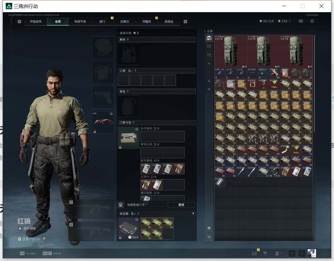Viewport: 334px width, 261px height.
Task: Click the warehouse vertical scrollbar
Action: tap(314, 83)
